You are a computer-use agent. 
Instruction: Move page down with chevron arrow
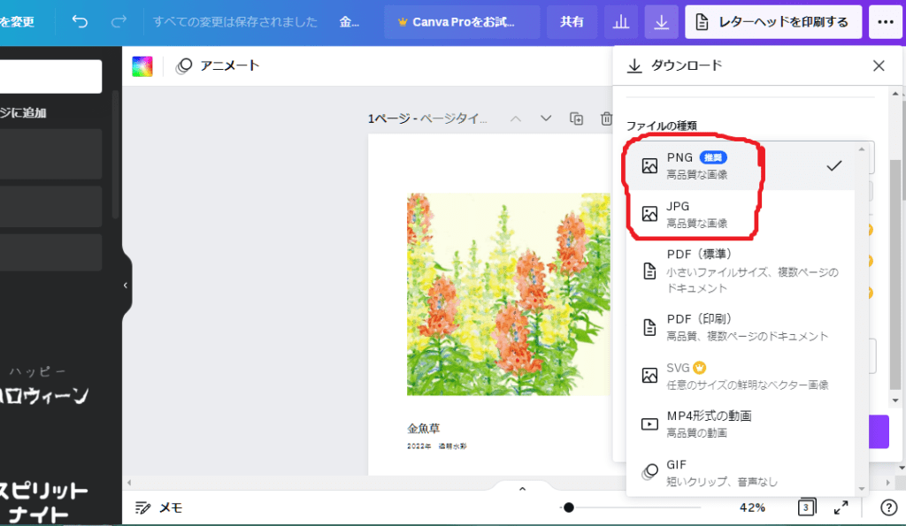click(546, 118)
